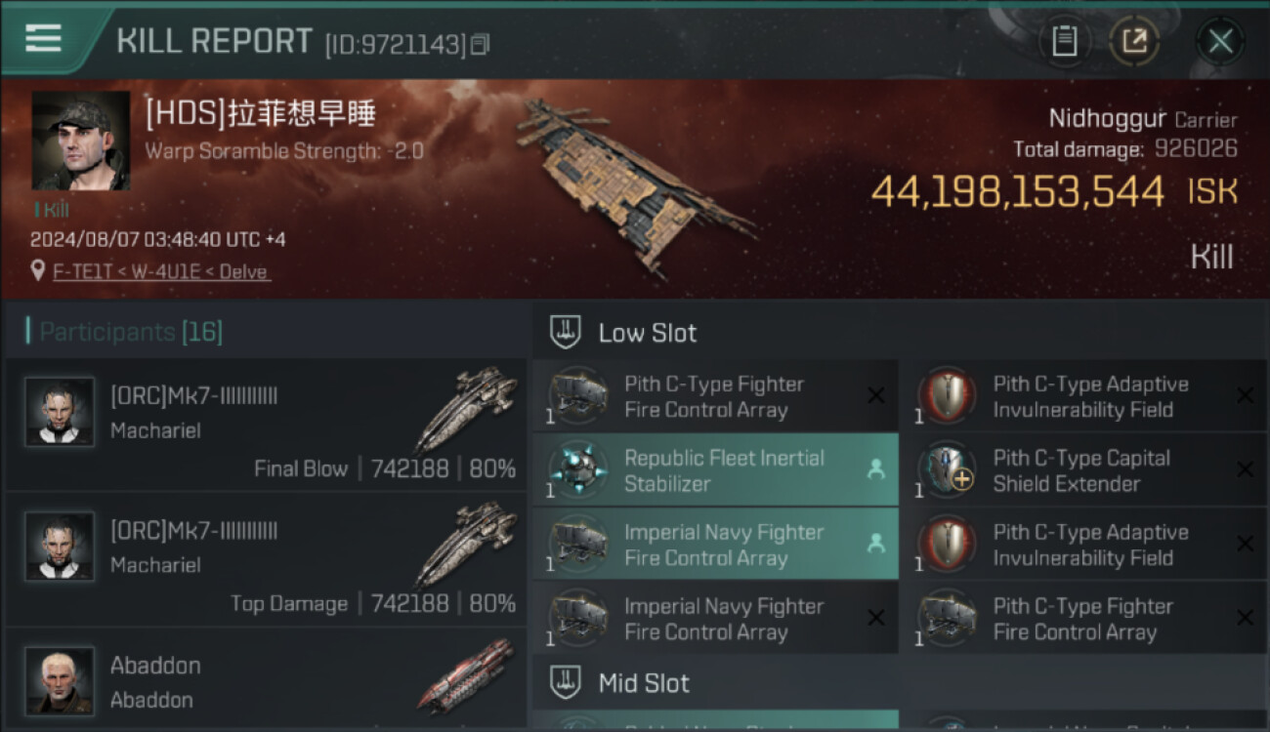Click Pith C-Type Capital Shield Extender icon
Viewport: 1270px width, 732px height.
946,470
